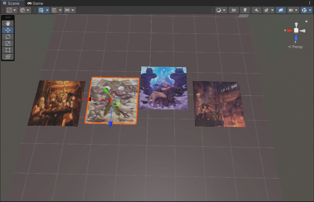
Task: Open the scene effects dropdown arrow
Action: 272,10
